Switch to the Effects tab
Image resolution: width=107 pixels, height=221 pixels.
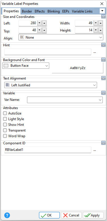tap(40, 11)
